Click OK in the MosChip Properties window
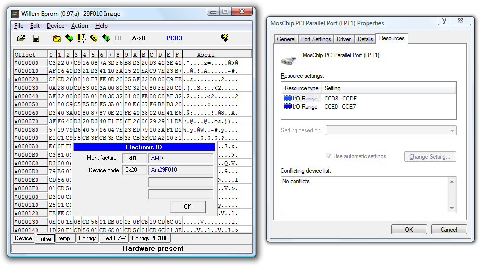Viewport: 479px width, 266px height. (409, 230)
